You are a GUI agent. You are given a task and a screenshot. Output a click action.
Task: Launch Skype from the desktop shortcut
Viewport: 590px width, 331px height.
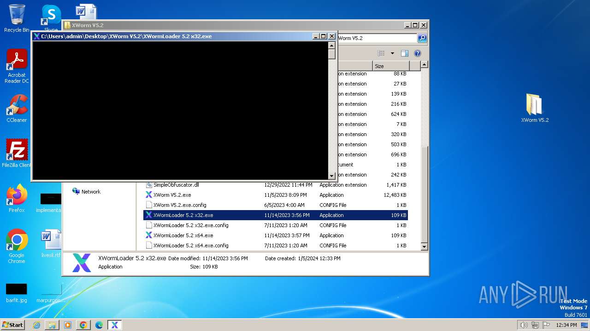[51, 15]
